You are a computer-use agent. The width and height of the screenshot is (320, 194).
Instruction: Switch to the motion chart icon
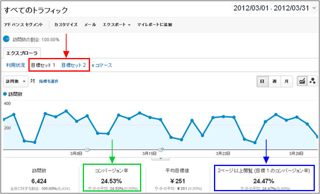(312, 81)
